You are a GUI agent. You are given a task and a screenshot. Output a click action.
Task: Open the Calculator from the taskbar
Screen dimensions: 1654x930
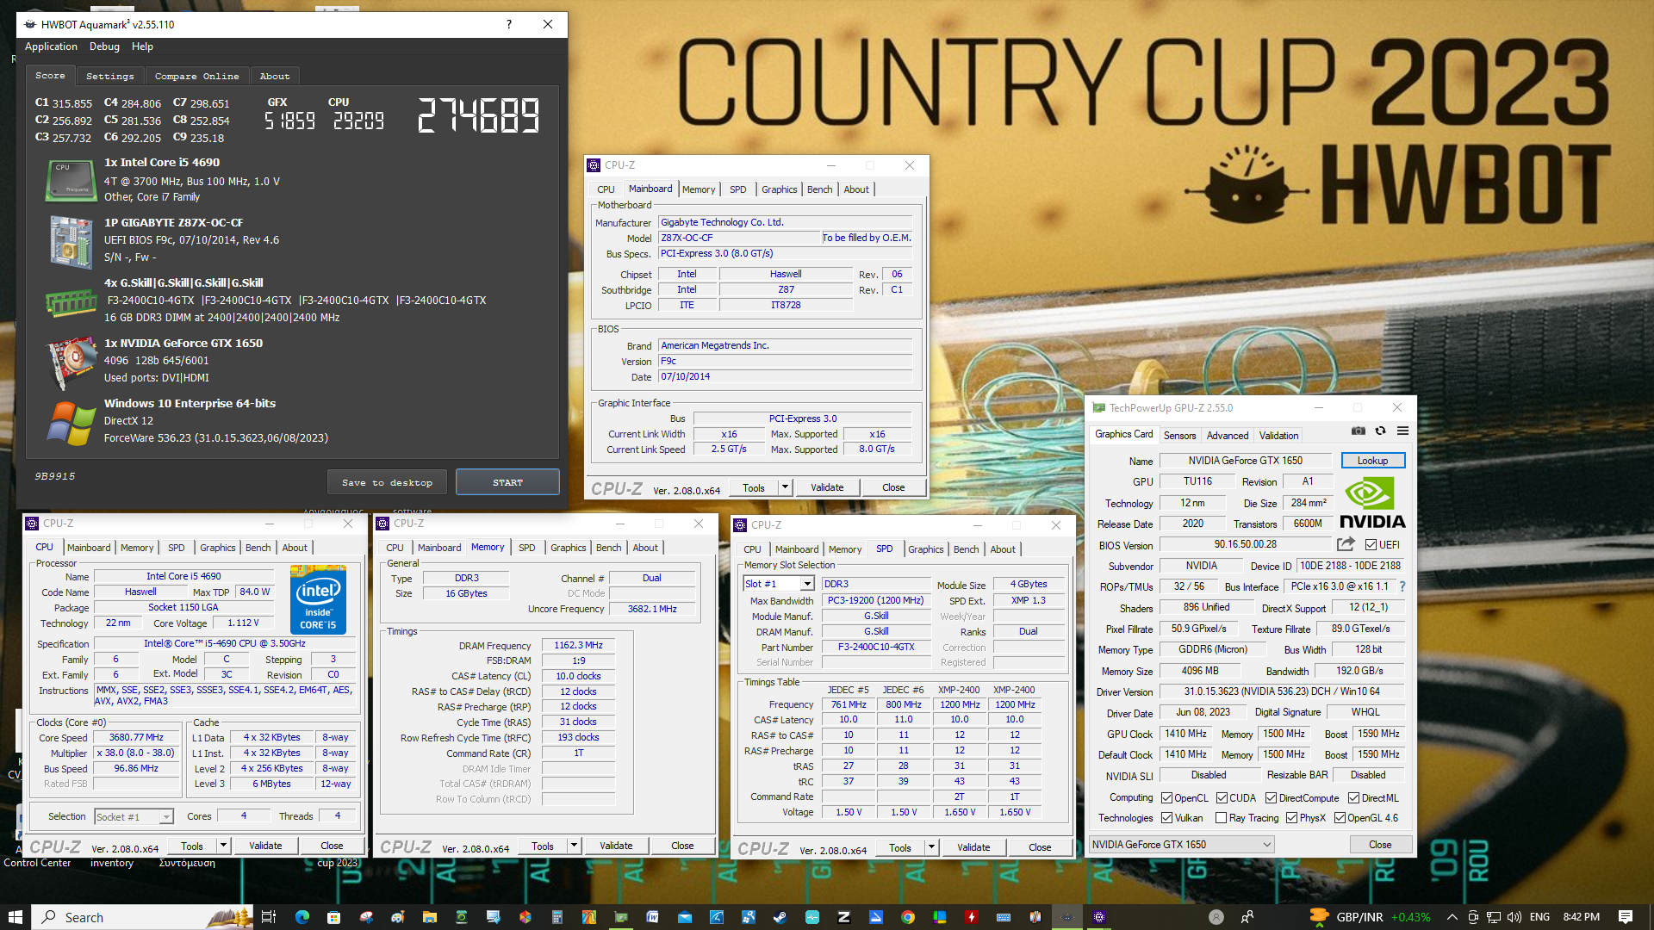coord(557,917)
